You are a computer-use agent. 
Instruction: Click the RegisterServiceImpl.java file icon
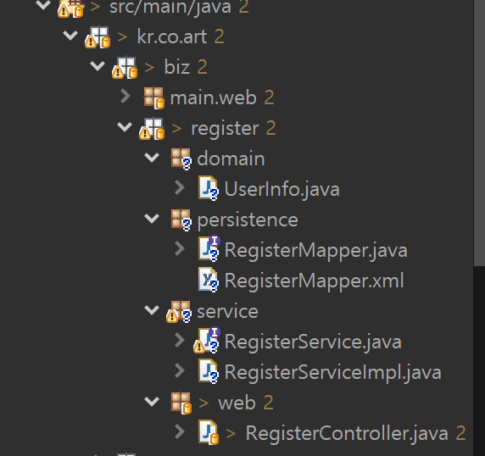(209, 371)
